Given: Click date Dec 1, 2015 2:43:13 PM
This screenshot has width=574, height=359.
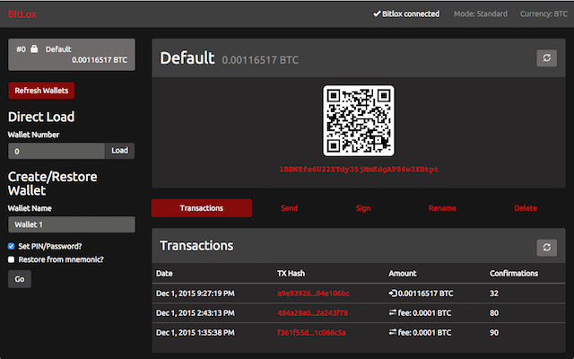Looking at the screenshot, I should pos(196,313).
